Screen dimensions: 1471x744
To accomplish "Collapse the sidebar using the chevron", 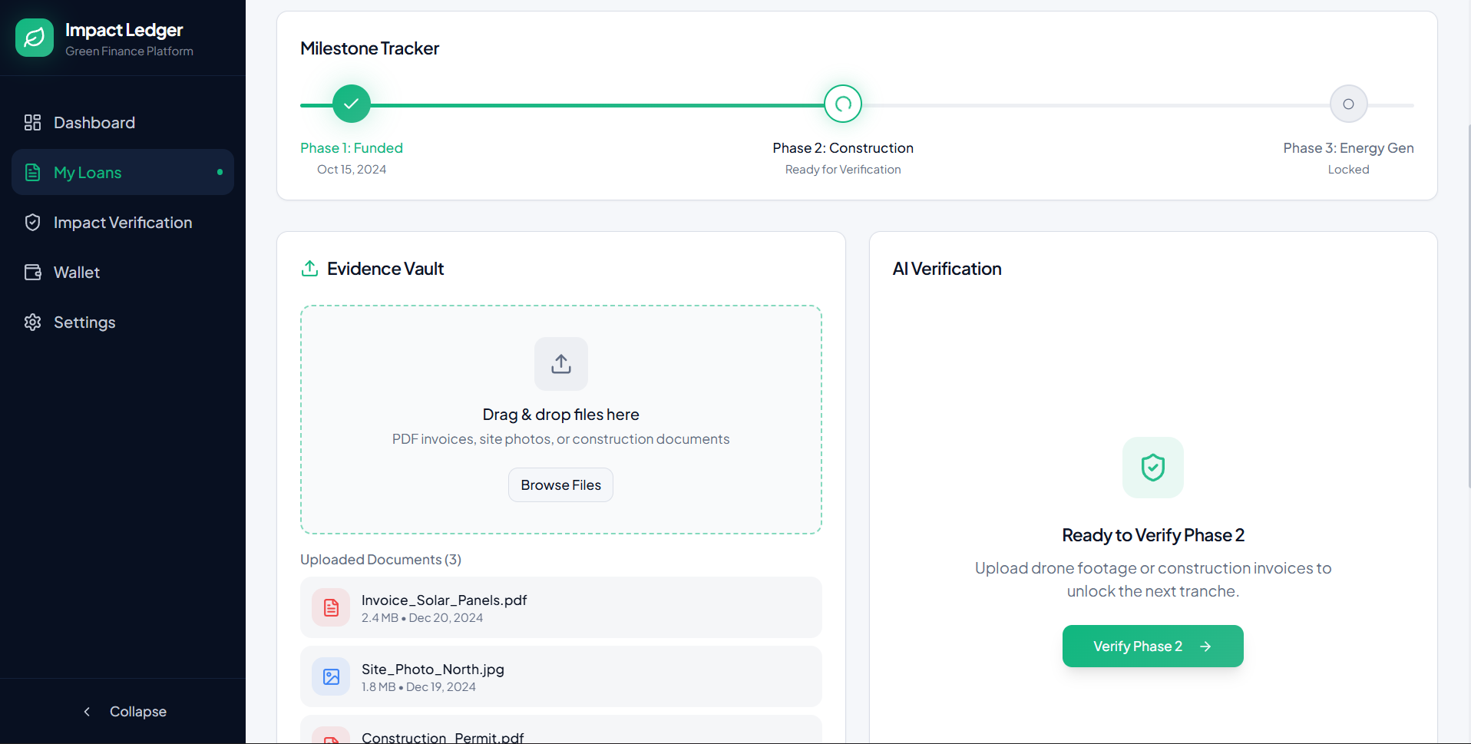I will point(87,712).
